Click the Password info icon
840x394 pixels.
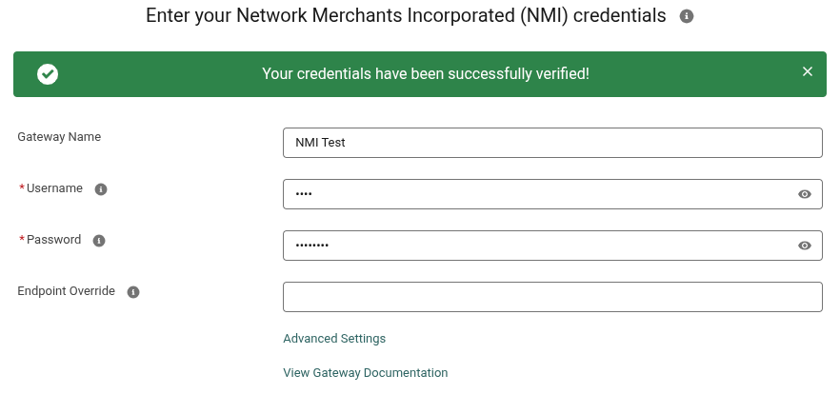(x=99, y=241)
